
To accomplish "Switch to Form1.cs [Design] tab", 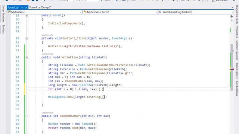I will pos(40,7).
